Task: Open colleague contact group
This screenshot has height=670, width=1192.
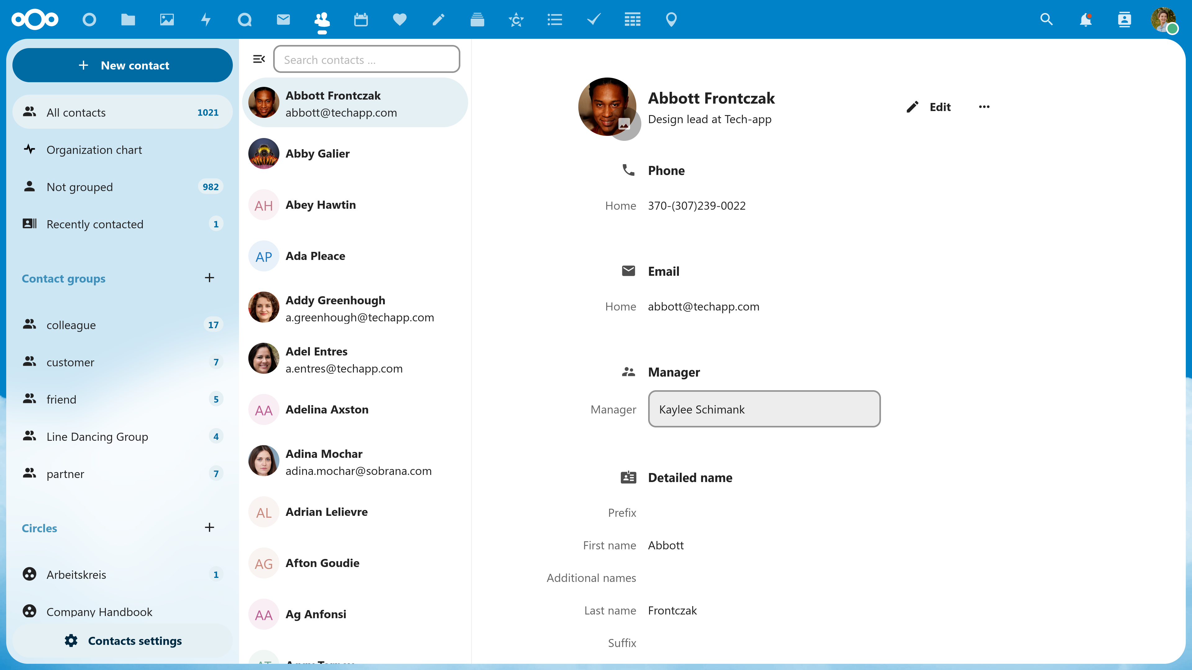Action: (x=123, y=325)
